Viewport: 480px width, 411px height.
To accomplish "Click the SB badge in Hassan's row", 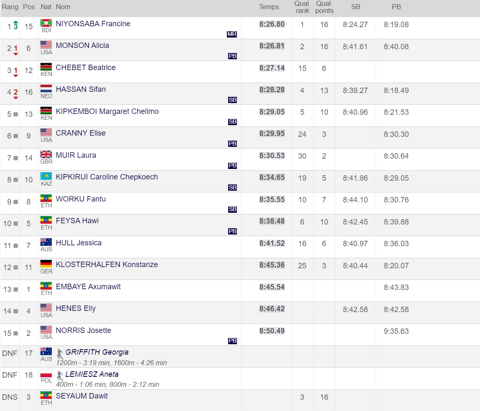I will (x=232, y=100).
